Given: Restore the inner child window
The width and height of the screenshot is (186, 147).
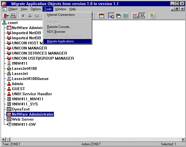Looking at the screenshot, I should click(177, 9).
